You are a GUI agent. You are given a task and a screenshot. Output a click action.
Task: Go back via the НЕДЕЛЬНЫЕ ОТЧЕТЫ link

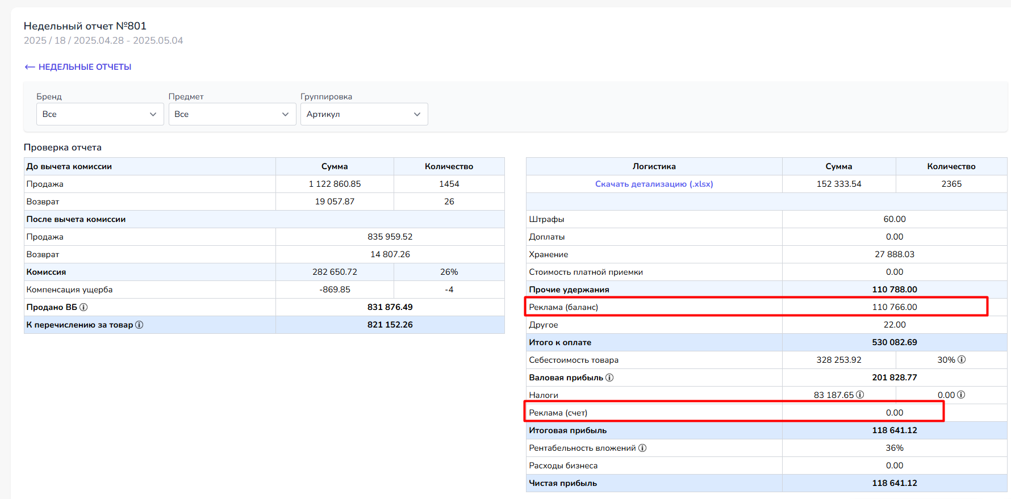point(85,67)
